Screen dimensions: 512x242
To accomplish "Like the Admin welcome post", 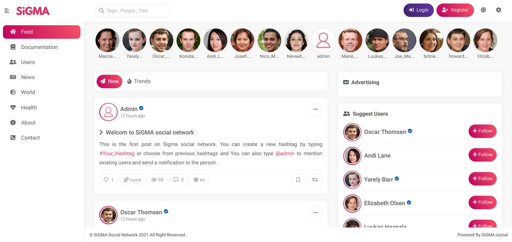I will click(x=109, y=180).
